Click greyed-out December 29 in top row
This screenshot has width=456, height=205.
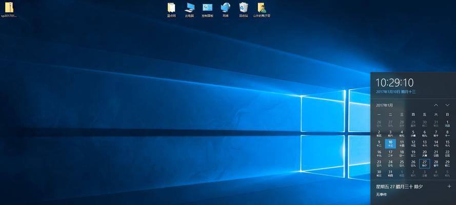click(413, 124)
